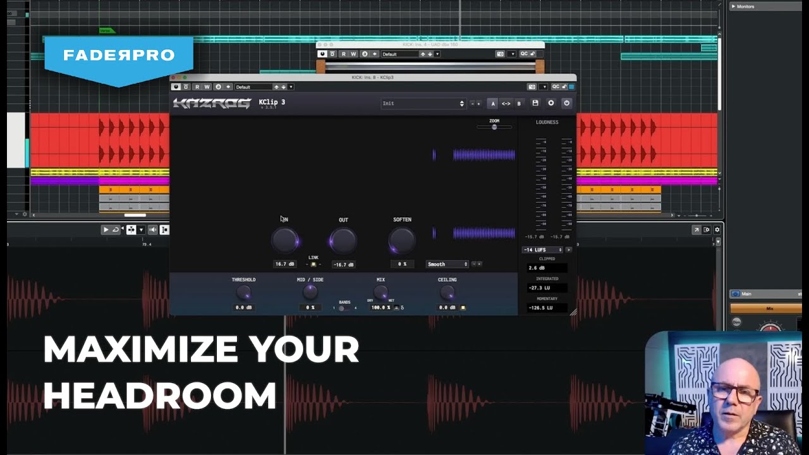
Task: Open the -14 LUFS target dropdown
Action: (542, 250)
